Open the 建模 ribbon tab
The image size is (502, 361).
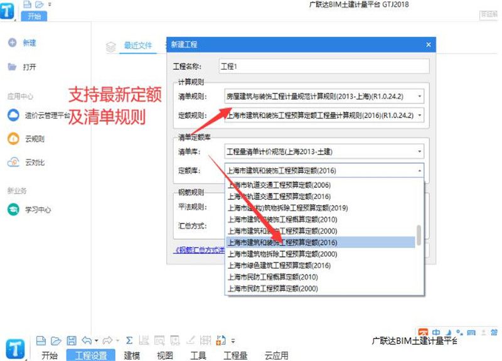132,355
